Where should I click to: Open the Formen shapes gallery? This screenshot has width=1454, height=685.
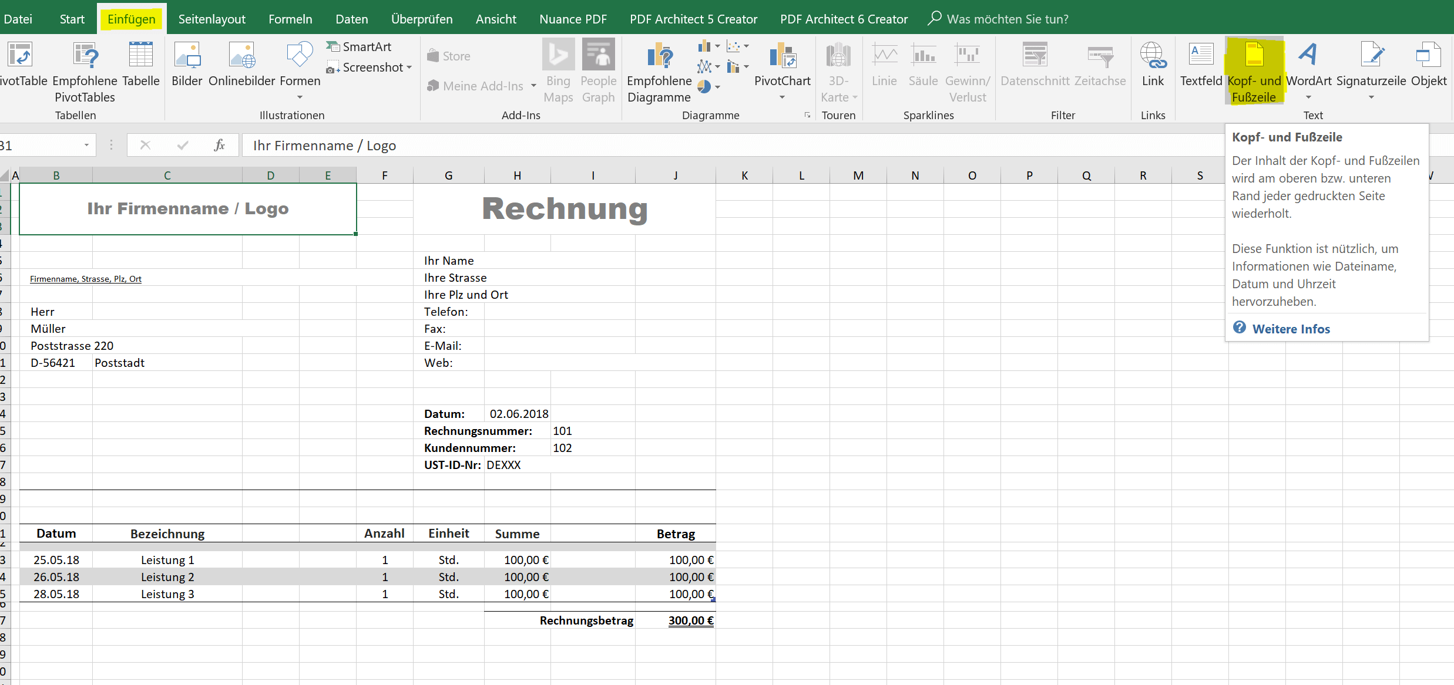[300, 70]
